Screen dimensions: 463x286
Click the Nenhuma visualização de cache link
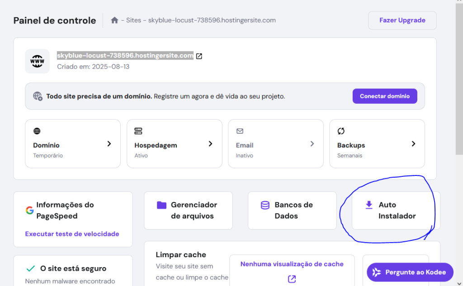[x=292, y=264]
